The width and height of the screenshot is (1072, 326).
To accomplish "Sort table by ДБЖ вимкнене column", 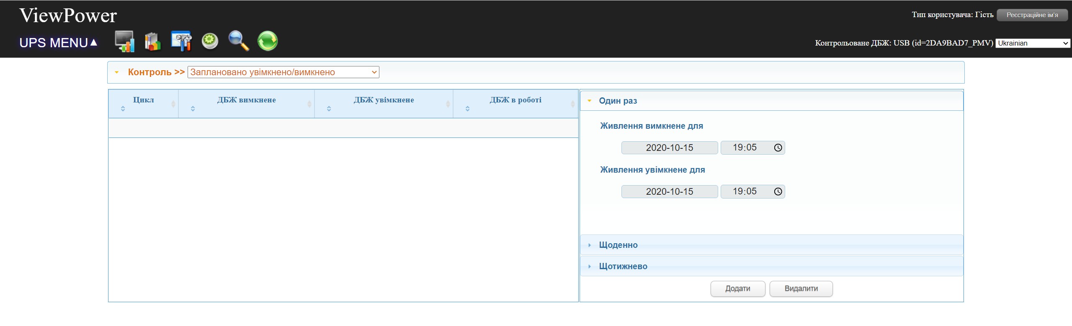I will [246, 100].
